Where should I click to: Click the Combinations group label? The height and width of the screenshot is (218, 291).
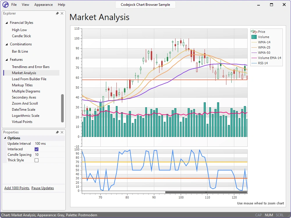coord(21,44)
